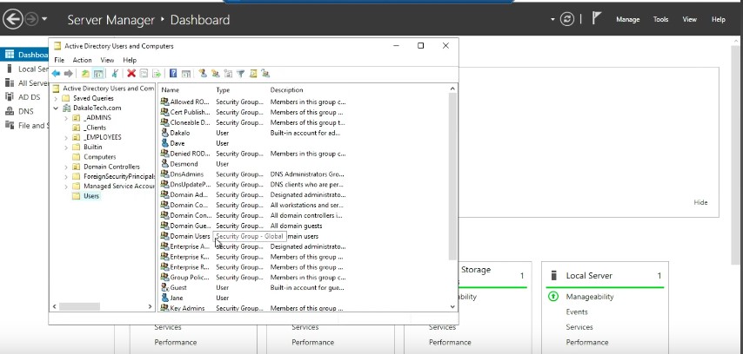This screenshot has height=354, width=743.
Task: Click the Dave user account icon
Action: 164,143
